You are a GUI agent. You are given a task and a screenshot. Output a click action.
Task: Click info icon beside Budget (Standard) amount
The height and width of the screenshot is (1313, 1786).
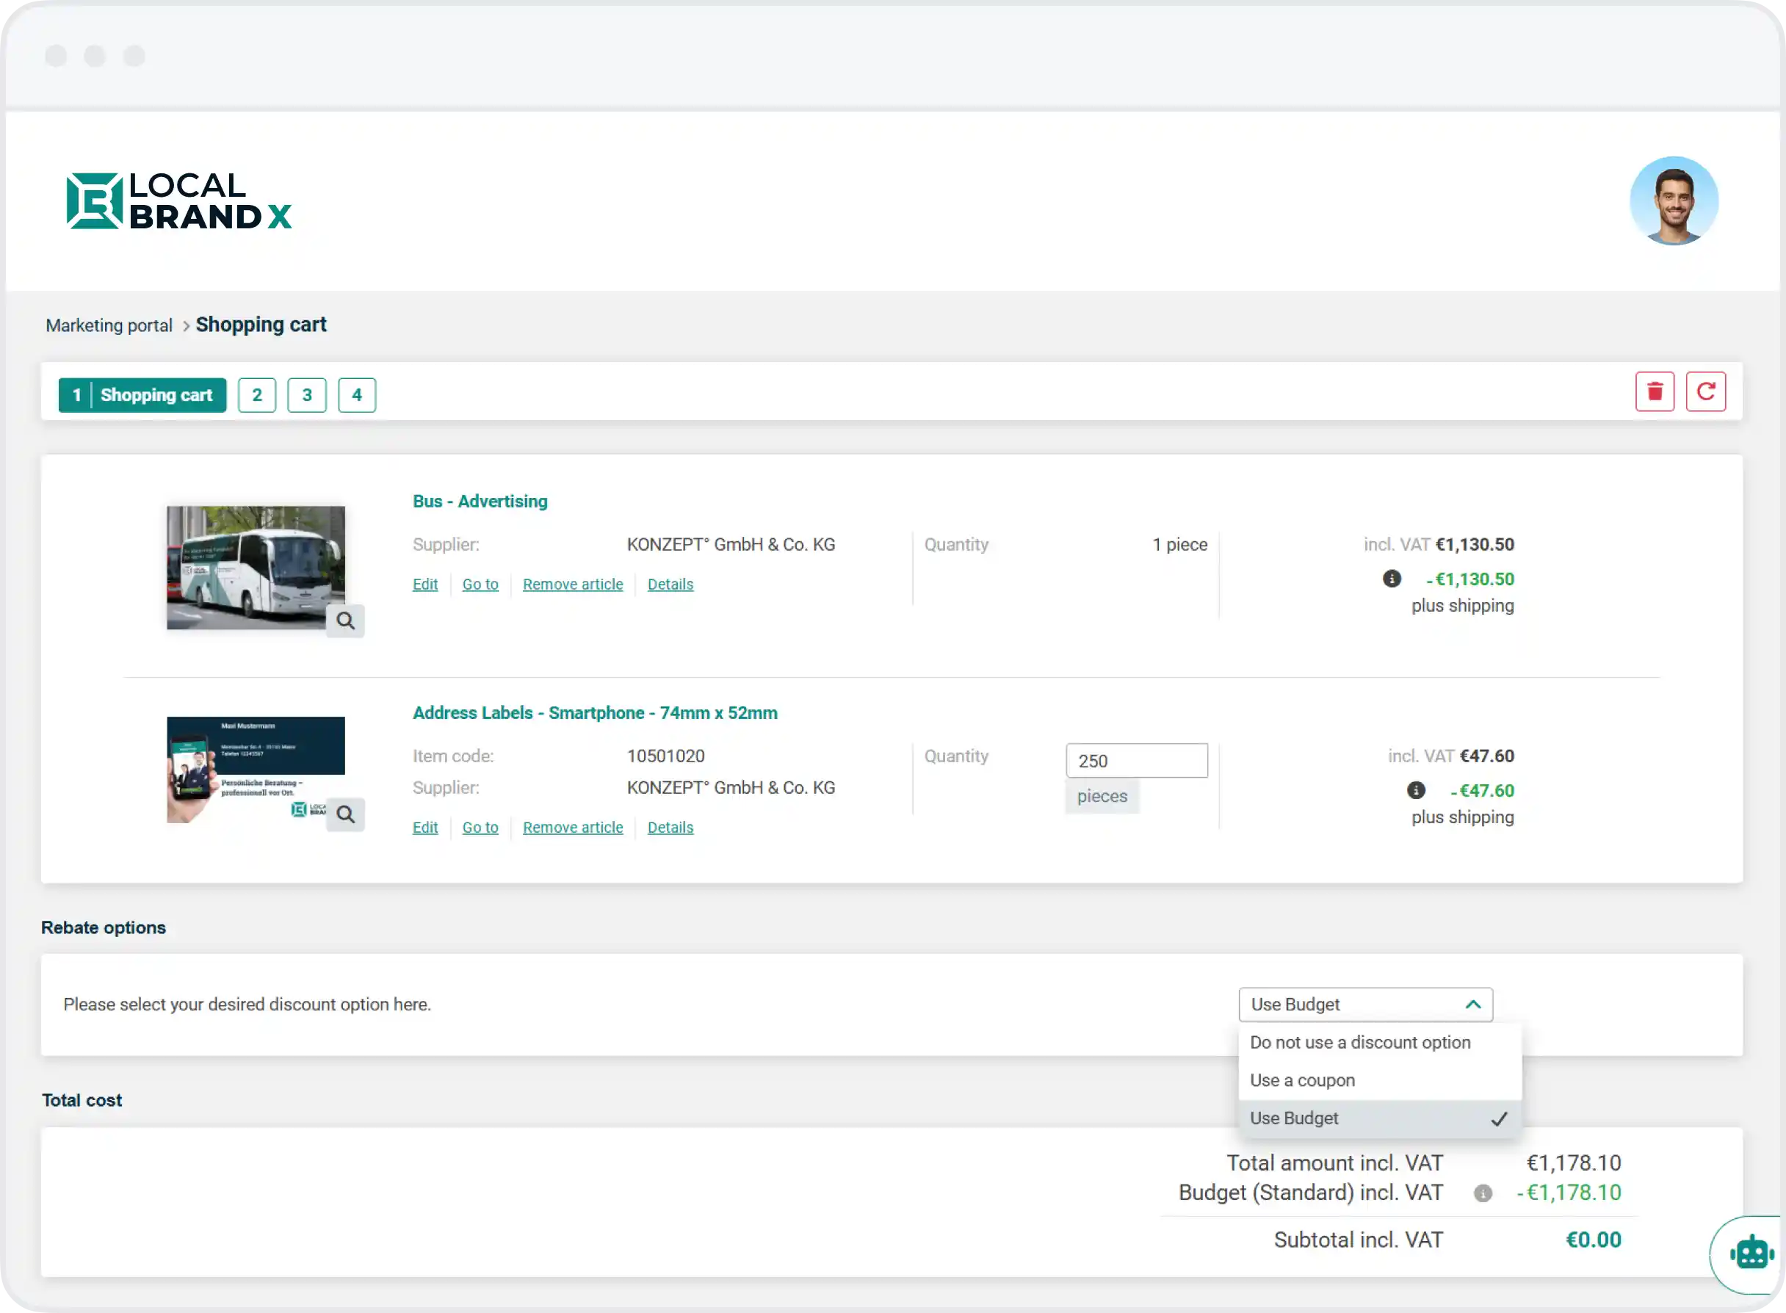point(1483,1193)
